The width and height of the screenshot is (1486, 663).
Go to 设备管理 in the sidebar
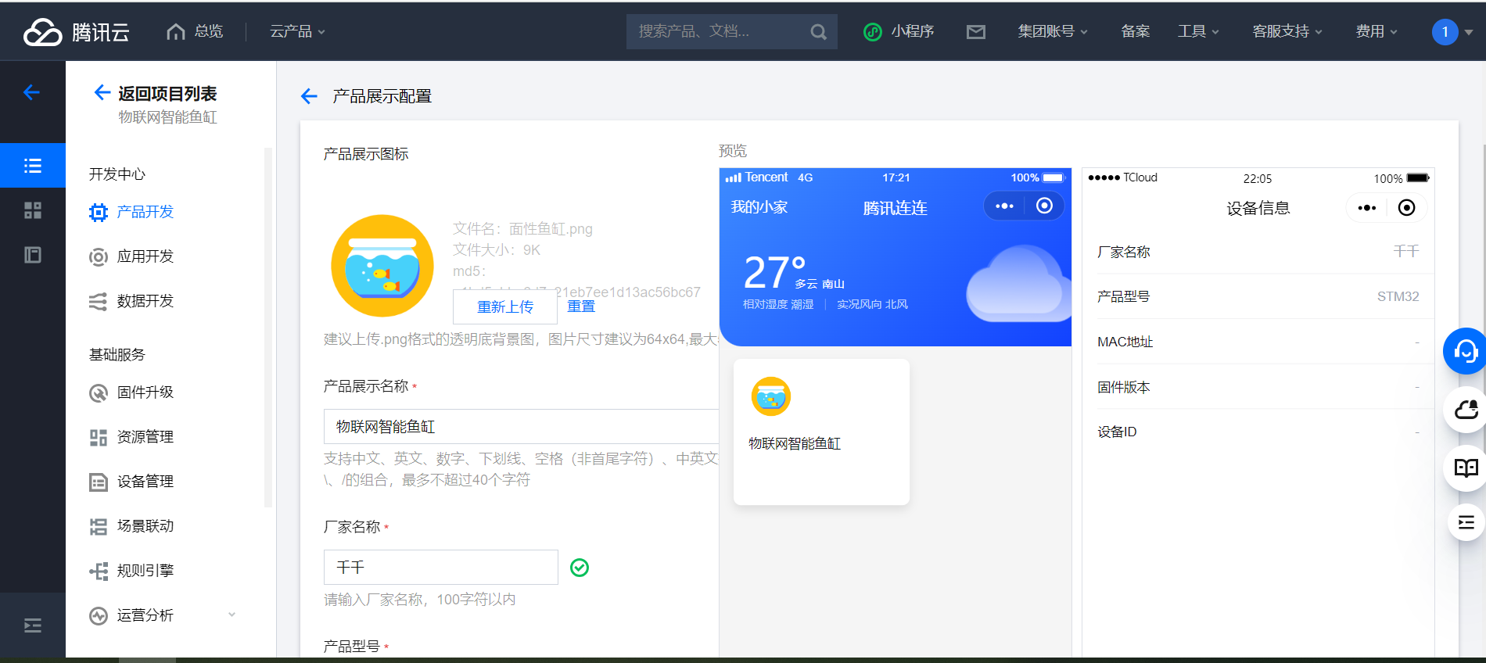tap(145, 482)
